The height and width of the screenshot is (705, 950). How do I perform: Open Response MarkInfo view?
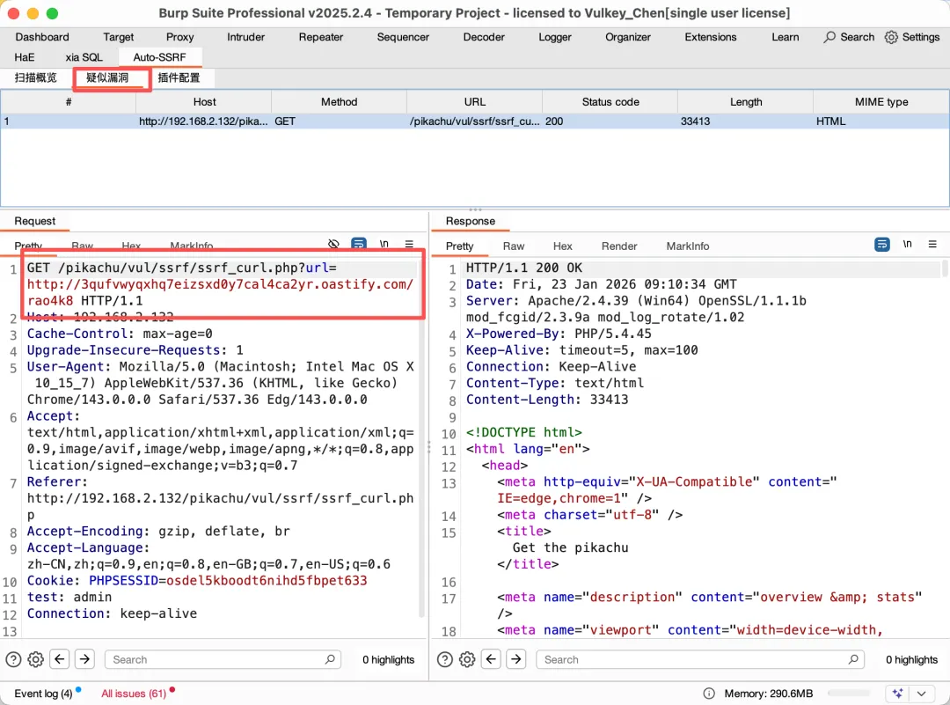point(688,246)
